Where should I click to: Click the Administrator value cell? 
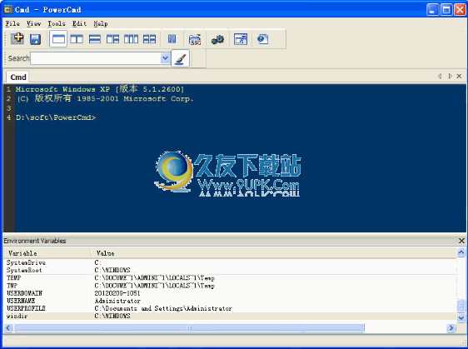[117, 301]
